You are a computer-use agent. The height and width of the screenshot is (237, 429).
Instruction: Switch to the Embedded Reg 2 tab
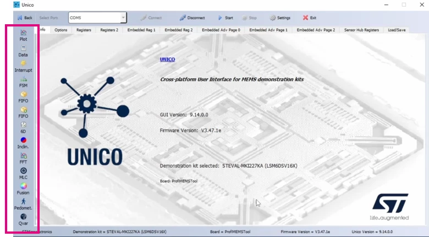[x=179, y=30]
